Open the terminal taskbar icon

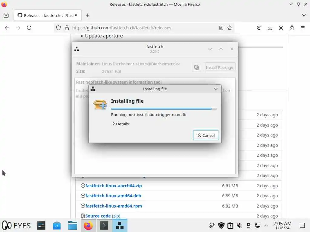[x=104, y=225]
